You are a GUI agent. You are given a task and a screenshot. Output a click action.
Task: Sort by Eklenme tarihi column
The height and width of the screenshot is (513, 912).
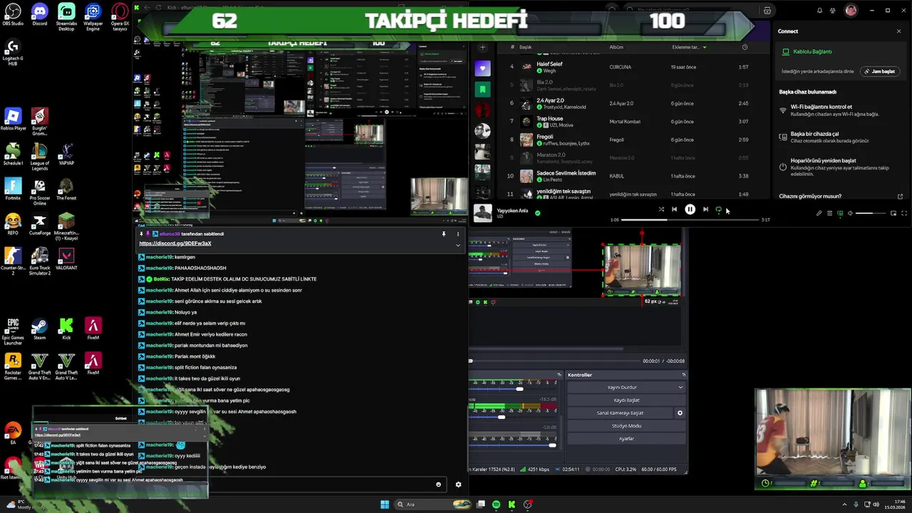689,47
